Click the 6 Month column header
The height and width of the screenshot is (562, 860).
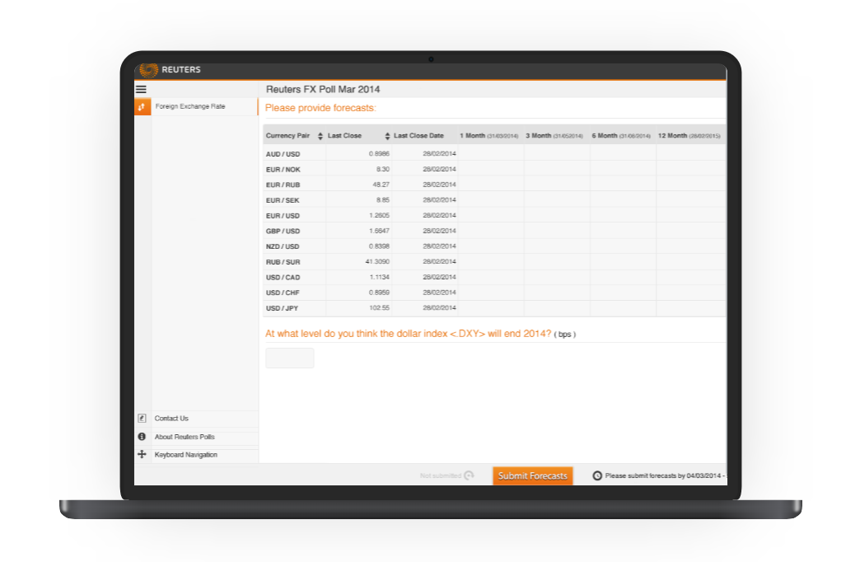point(621,136)
